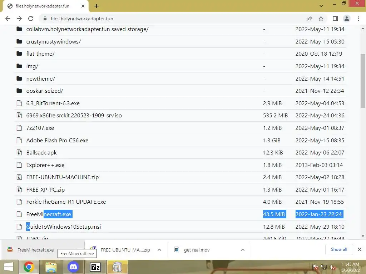This screenshot has height=274, width=366.
Task: Download the 6969.x86fre srckit iso file
Action: pyautogui.click(x=74, y=116)
